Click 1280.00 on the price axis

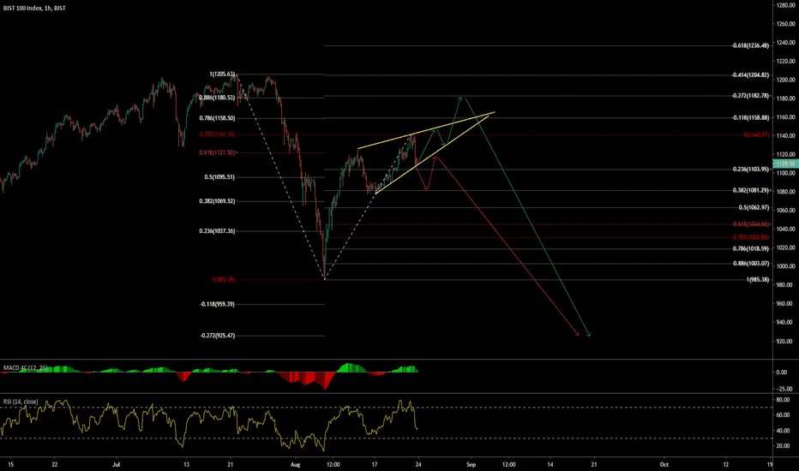tap(785, 5)
